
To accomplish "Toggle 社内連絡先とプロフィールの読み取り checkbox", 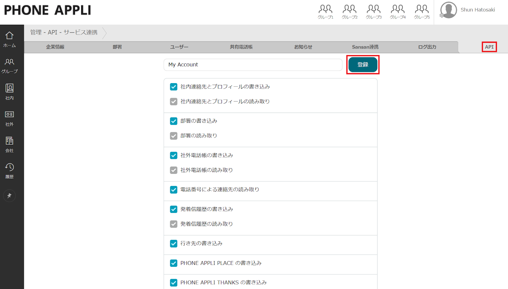I will (x=174, y=102).
